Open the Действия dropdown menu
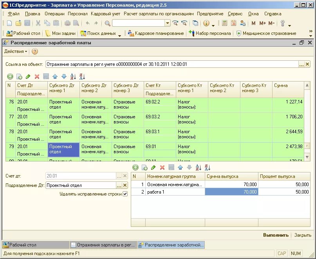316x259 pixels. [x=16, y=51]
